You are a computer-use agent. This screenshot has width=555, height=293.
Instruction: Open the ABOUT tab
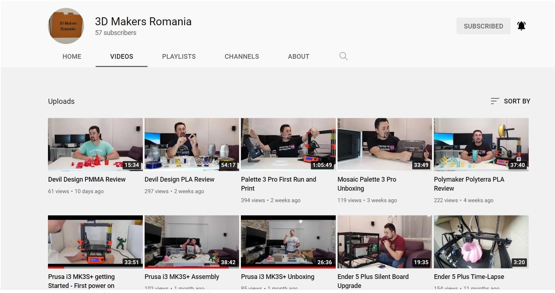click(299, 57)
